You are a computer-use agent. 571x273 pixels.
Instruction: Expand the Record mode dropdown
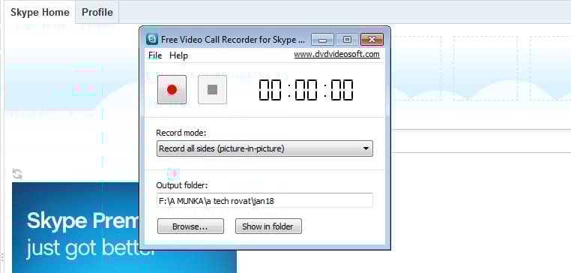265,148
